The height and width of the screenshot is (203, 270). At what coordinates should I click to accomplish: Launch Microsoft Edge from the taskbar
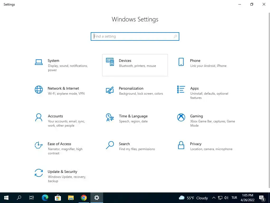[45, 198]
